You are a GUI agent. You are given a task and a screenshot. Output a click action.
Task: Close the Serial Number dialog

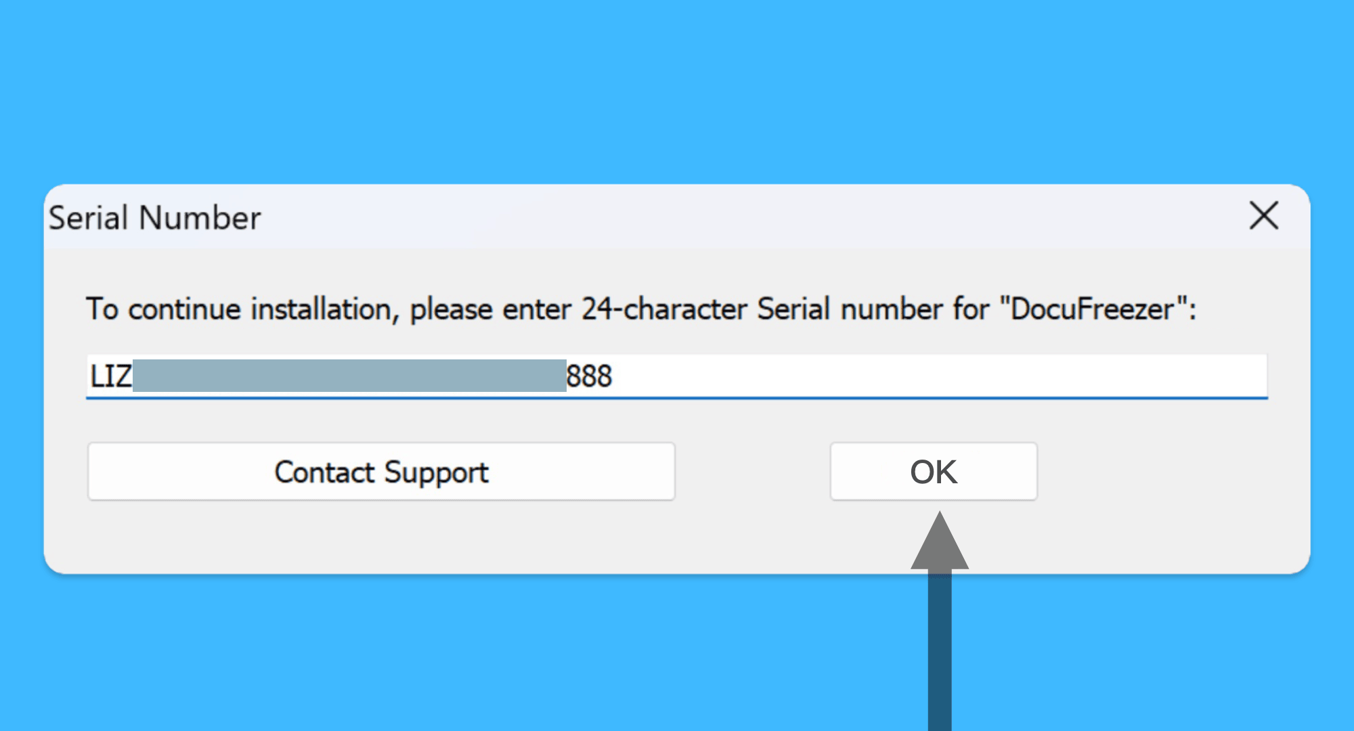[1263, 216]
